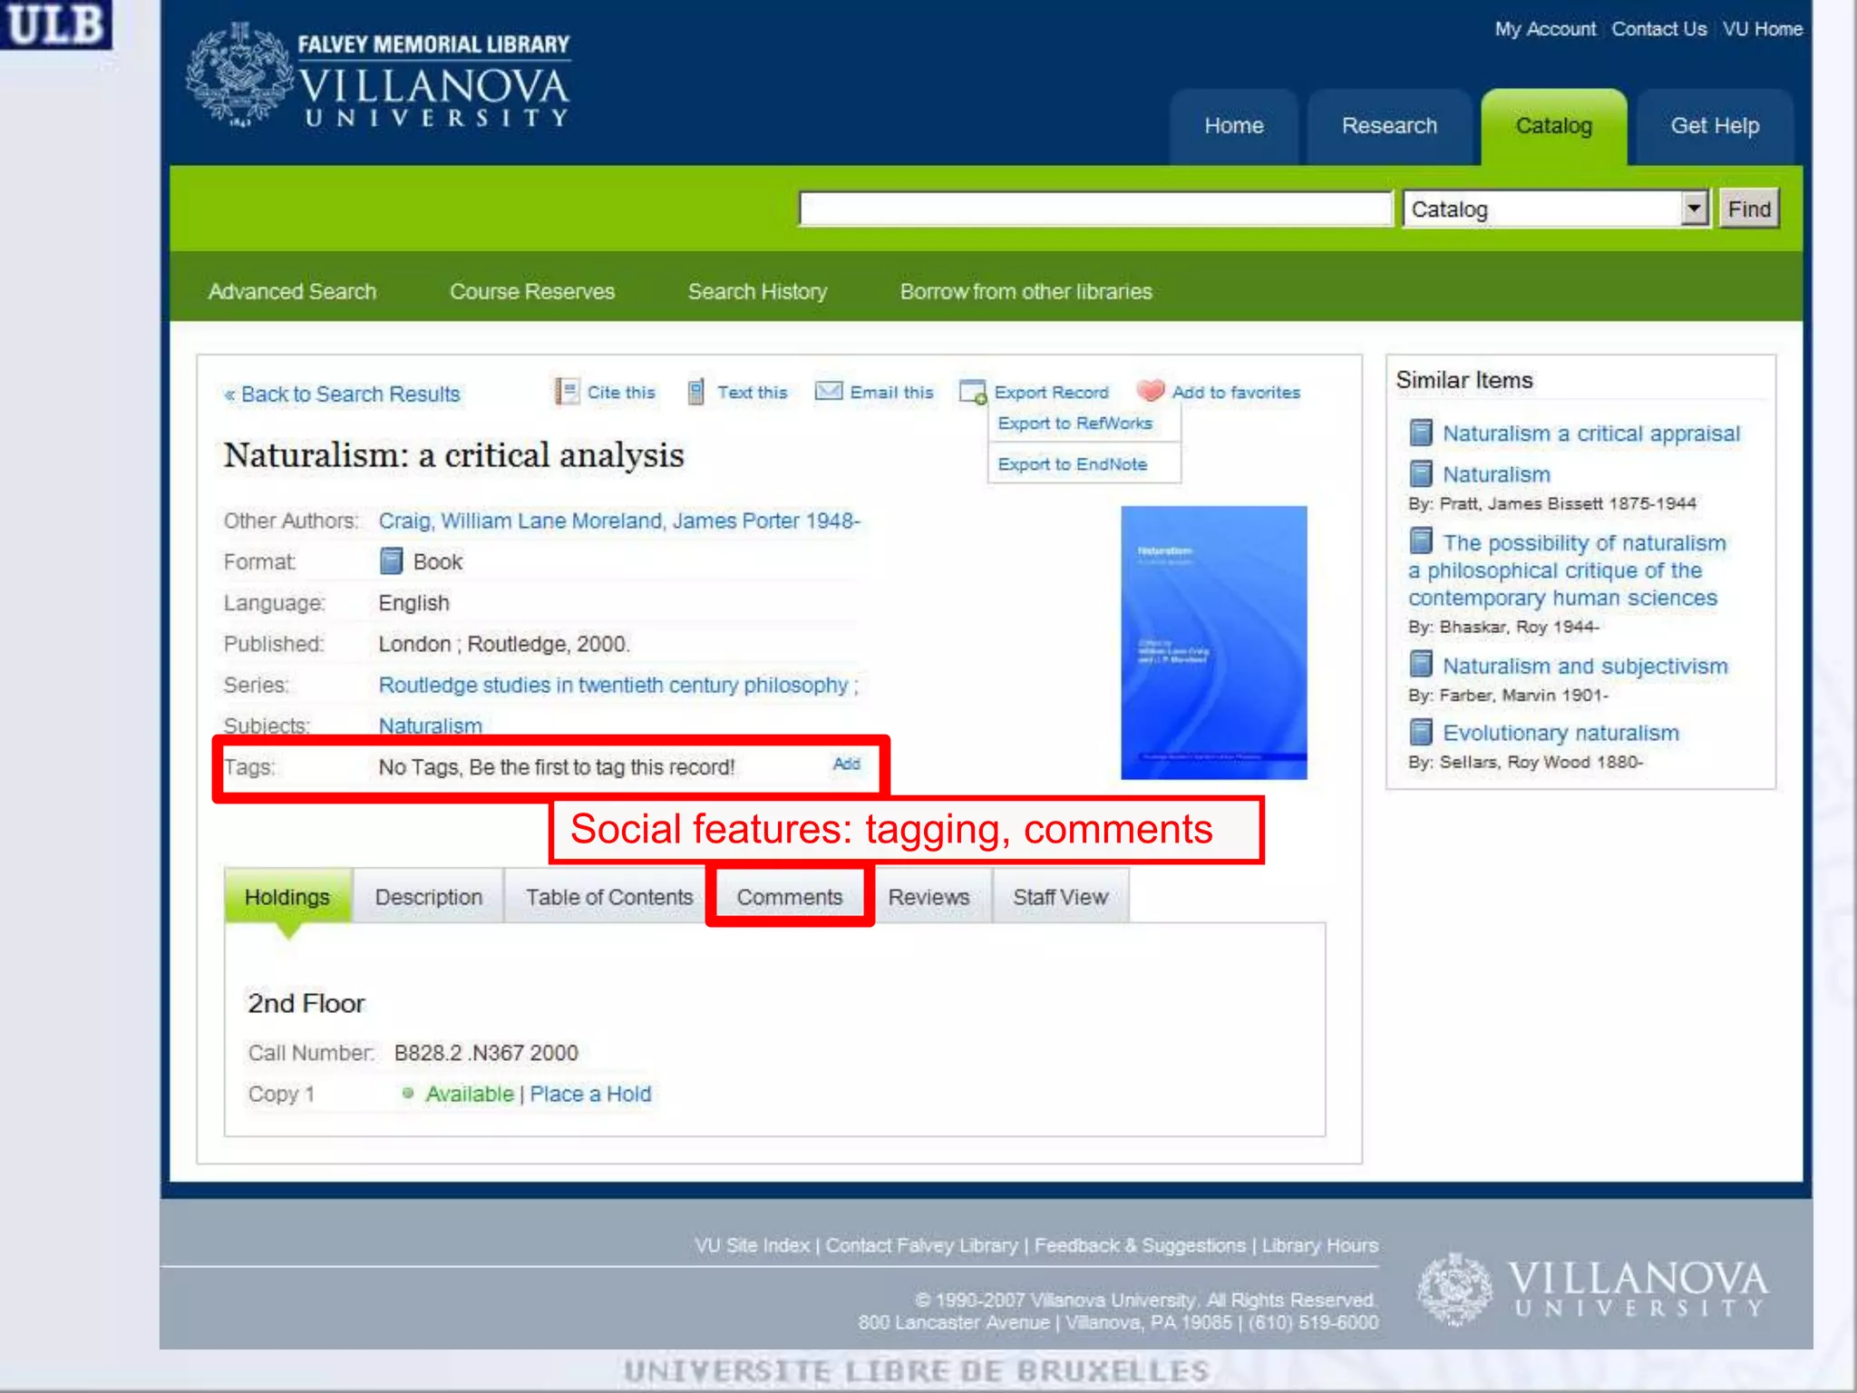This screenshot has height=1393, width=1857.
Task: Click book icon beside Naturalism a critical appraisal
Action: (x=1421, y=433)
